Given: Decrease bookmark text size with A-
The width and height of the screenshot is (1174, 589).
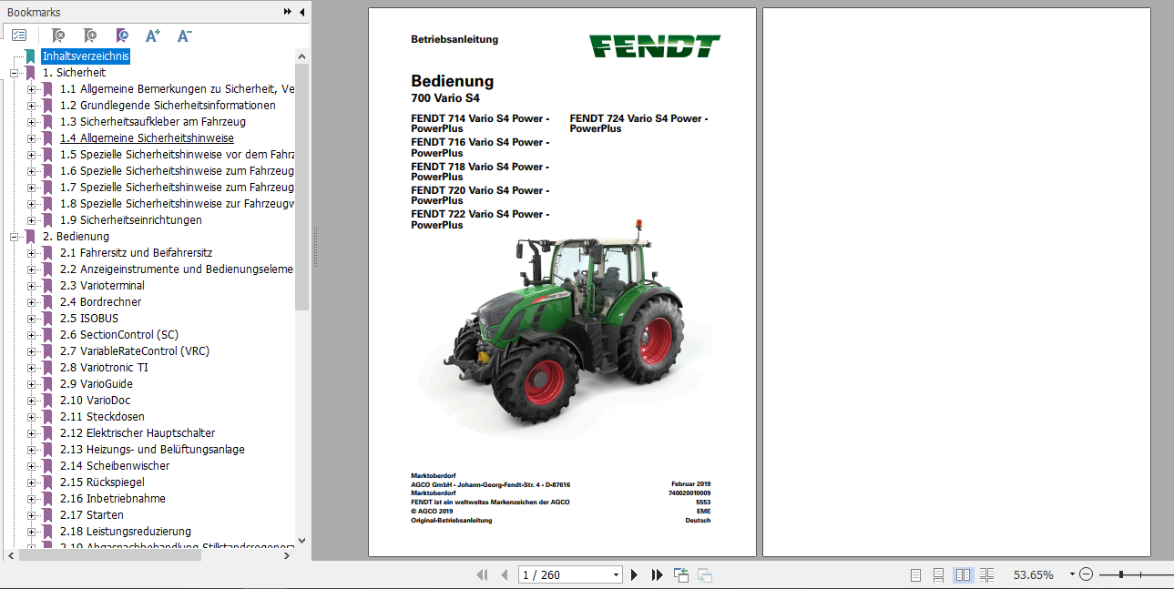Looking at the screenshot, I should click(x=184, y=36).
